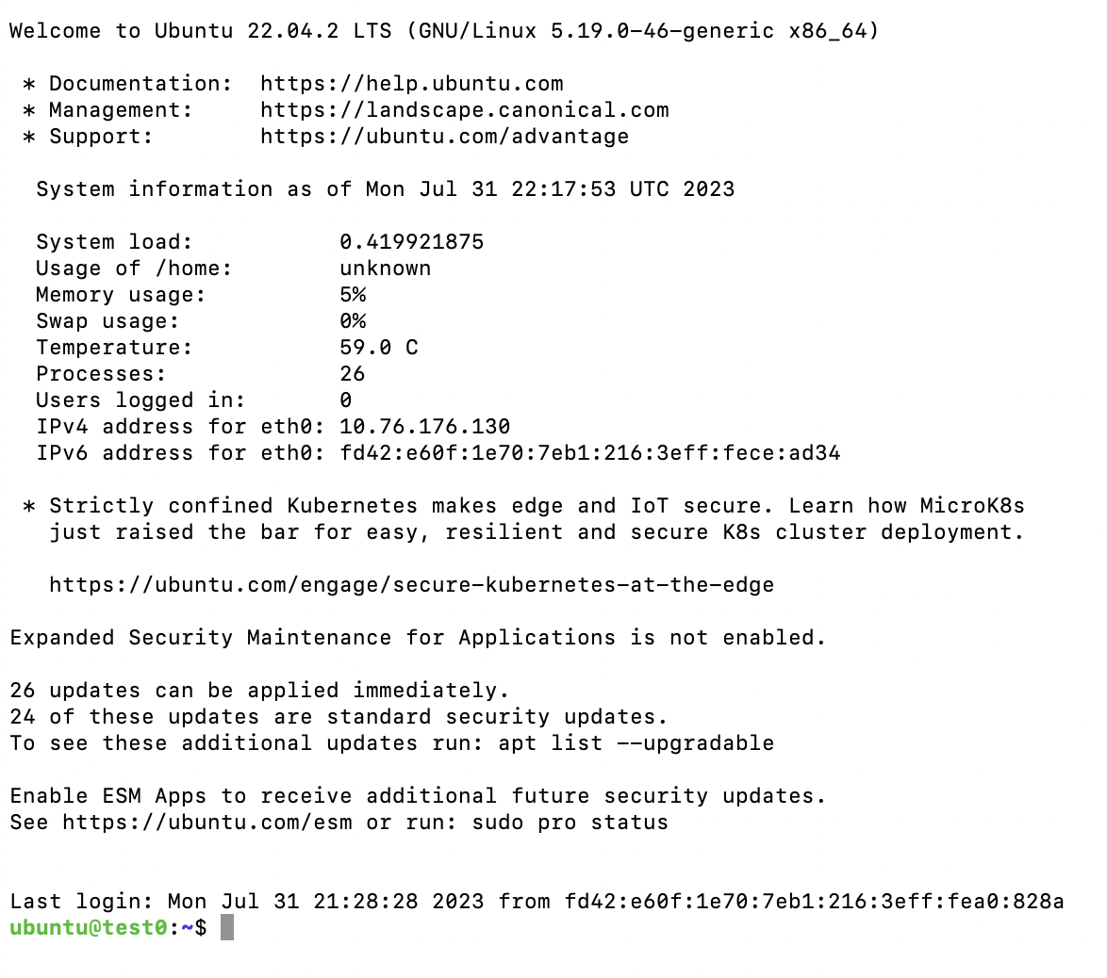Open the help.ubuntu.com documentation link
This screenshot has width=1107, height=978.
412,84
